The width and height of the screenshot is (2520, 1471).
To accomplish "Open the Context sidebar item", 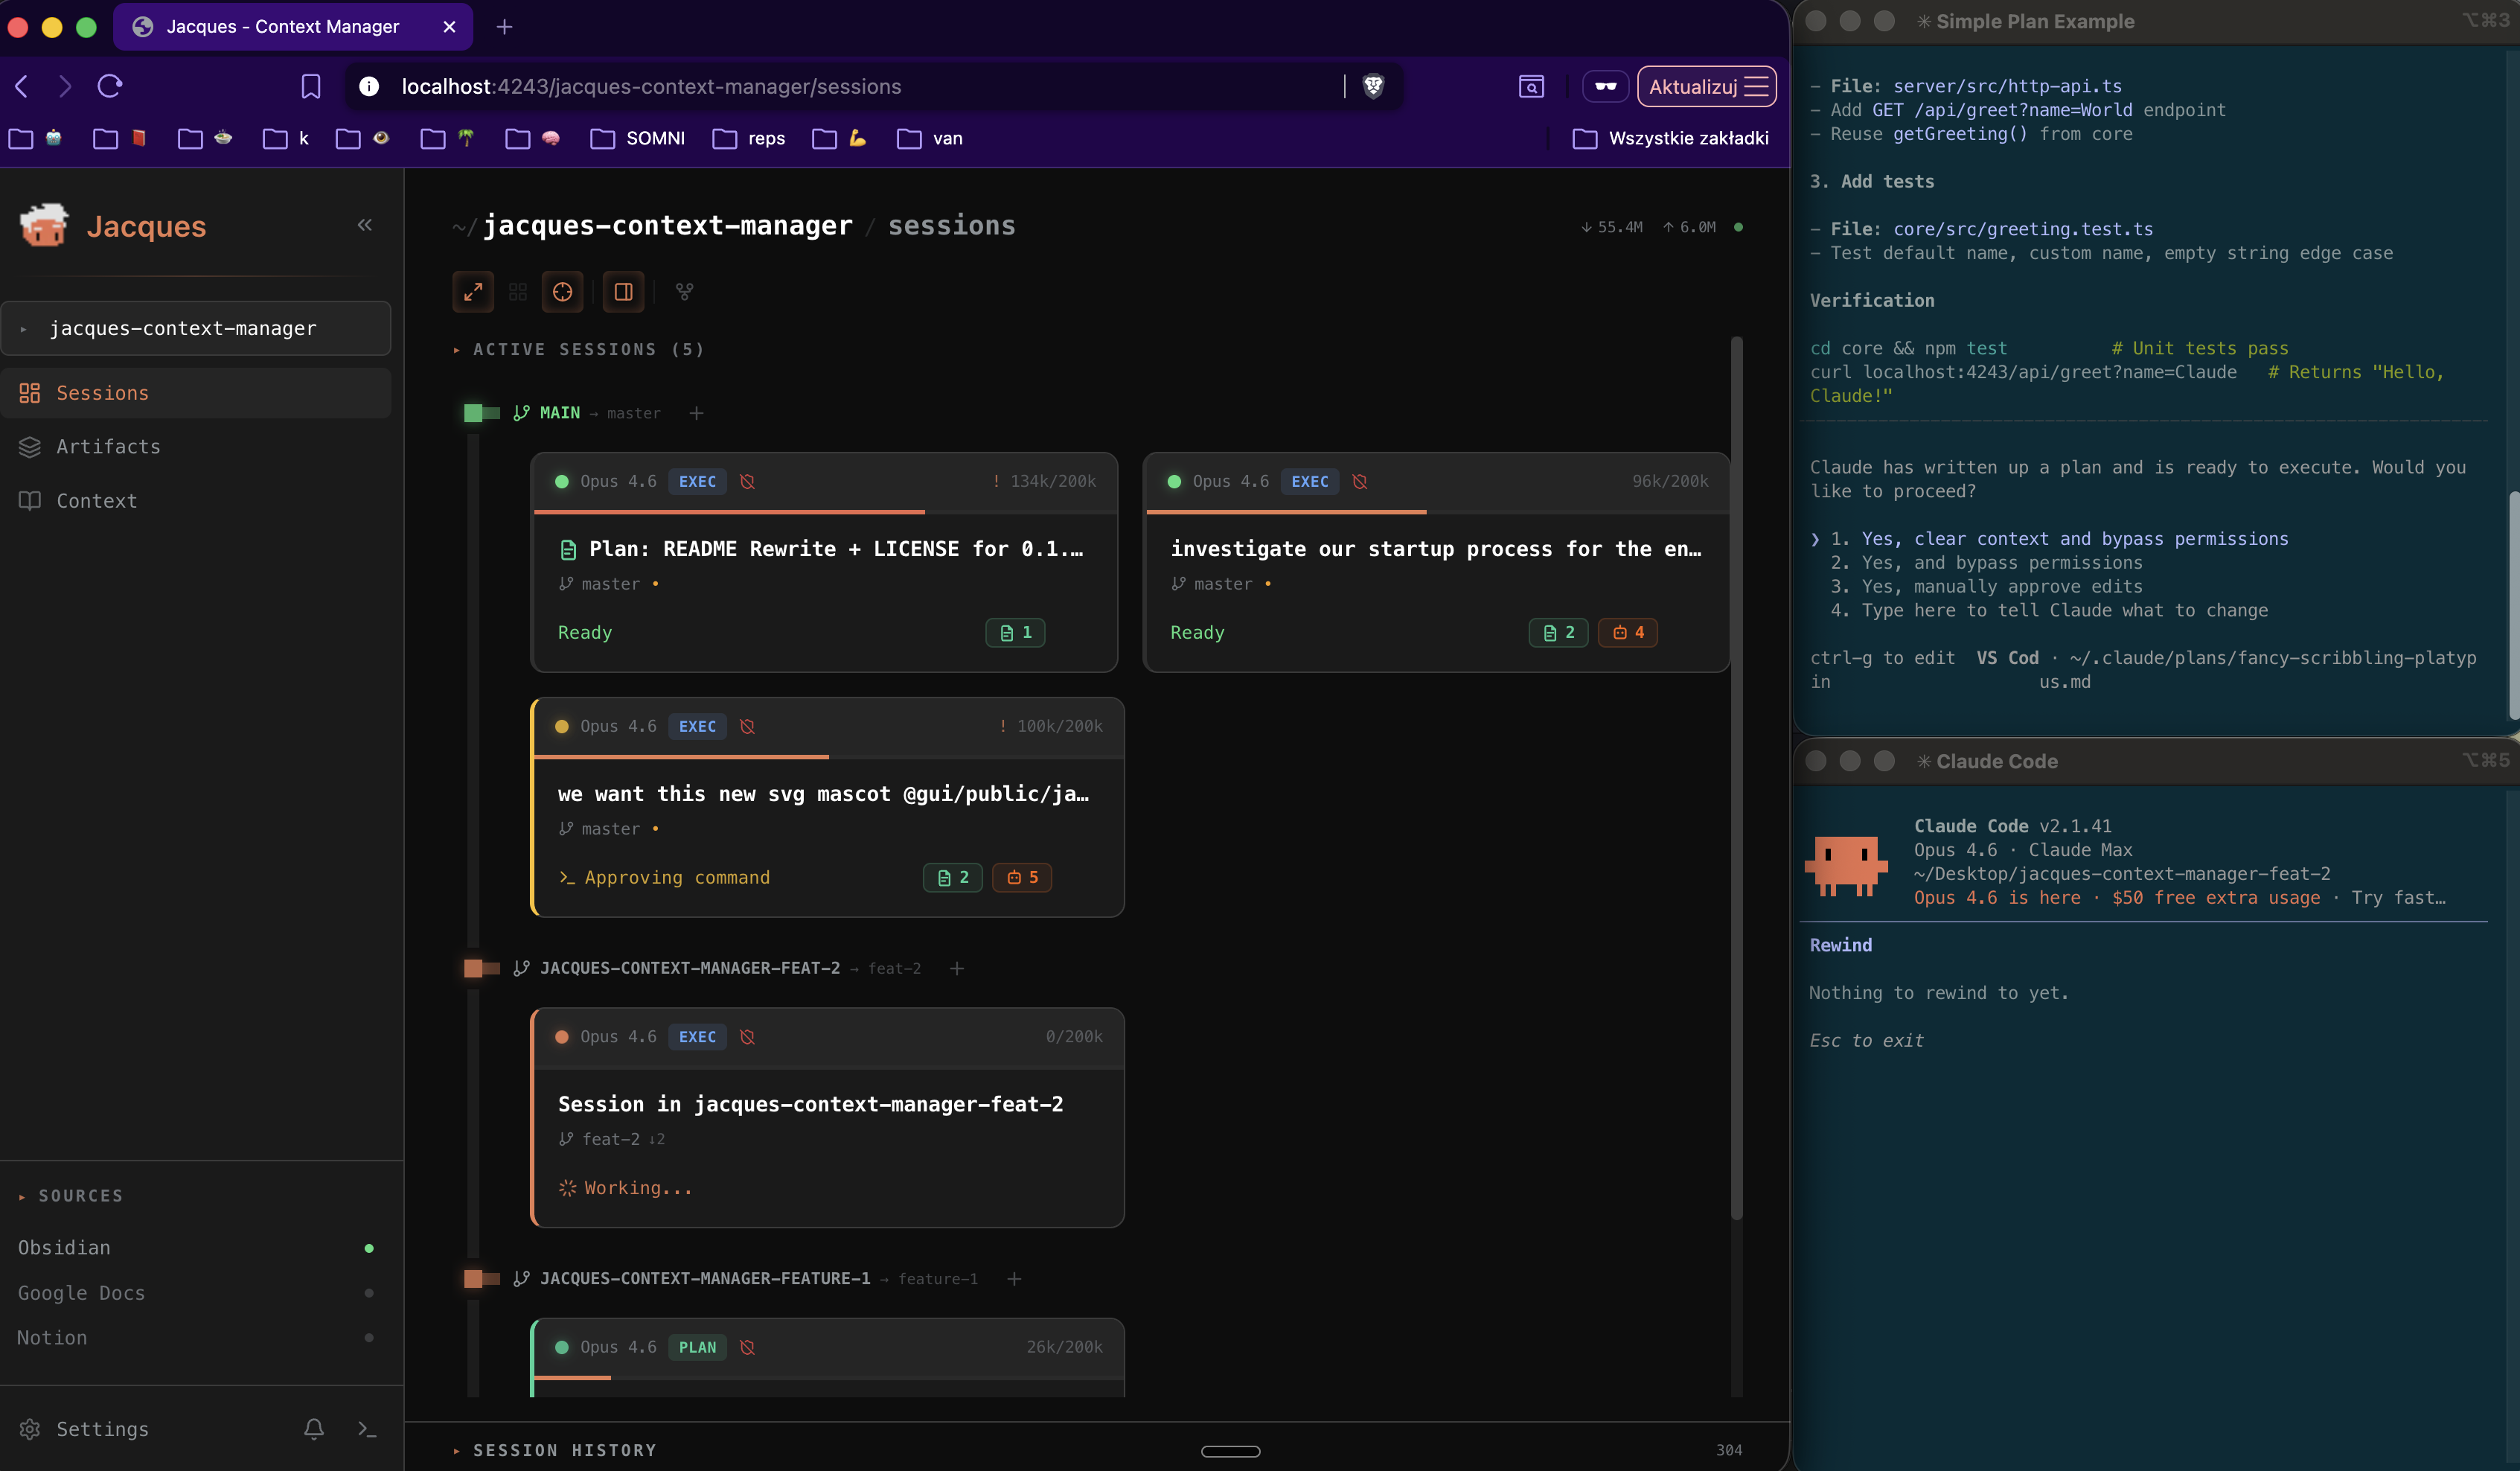I will coord(196,501).
